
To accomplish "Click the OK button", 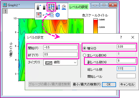I will click(109, 84).
